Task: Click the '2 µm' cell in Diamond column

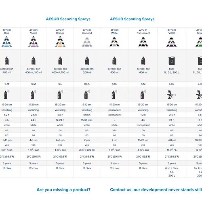Action: pyautogui.click(x=87, y=140)
